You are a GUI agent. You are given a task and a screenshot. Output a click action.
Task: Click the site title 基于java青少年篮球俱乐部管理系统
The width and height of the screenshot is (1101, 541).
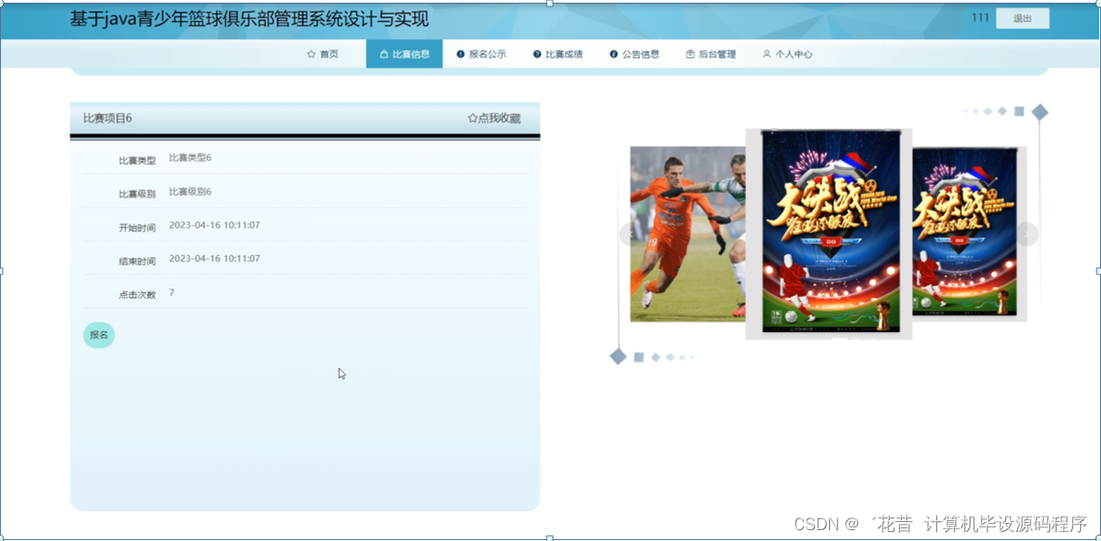(x=249, y=19)
